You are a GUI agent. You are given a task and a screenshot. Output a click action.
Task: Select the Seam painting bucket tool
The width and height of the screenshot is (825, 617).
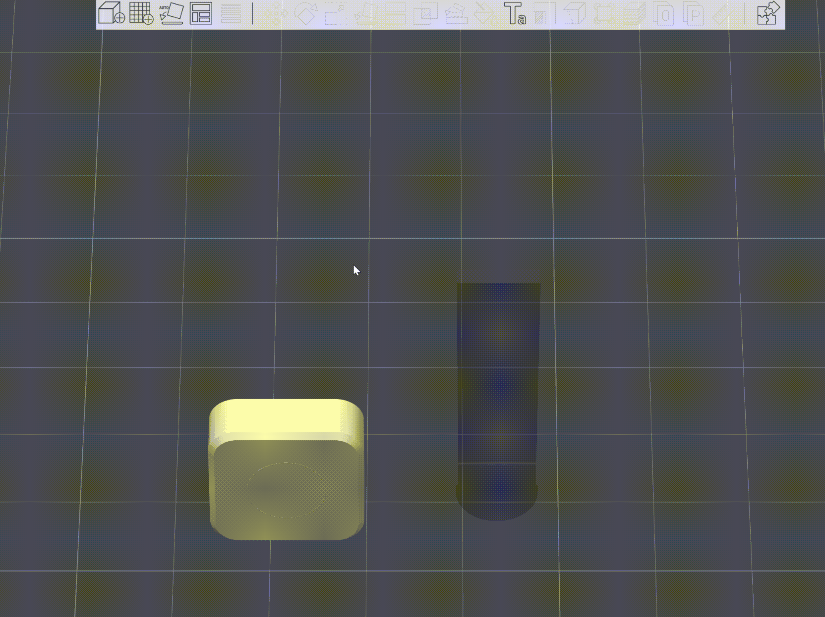tap(485, 13)
